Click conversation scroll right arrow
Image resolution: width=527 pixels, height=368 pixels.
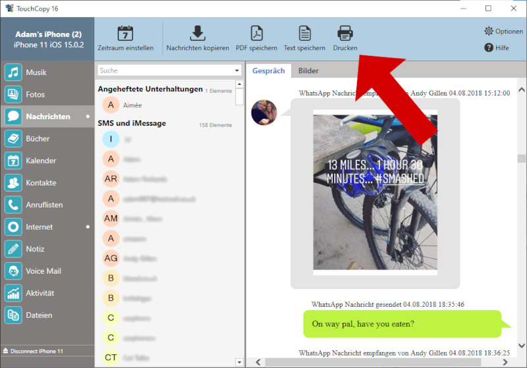click(505, 362)
